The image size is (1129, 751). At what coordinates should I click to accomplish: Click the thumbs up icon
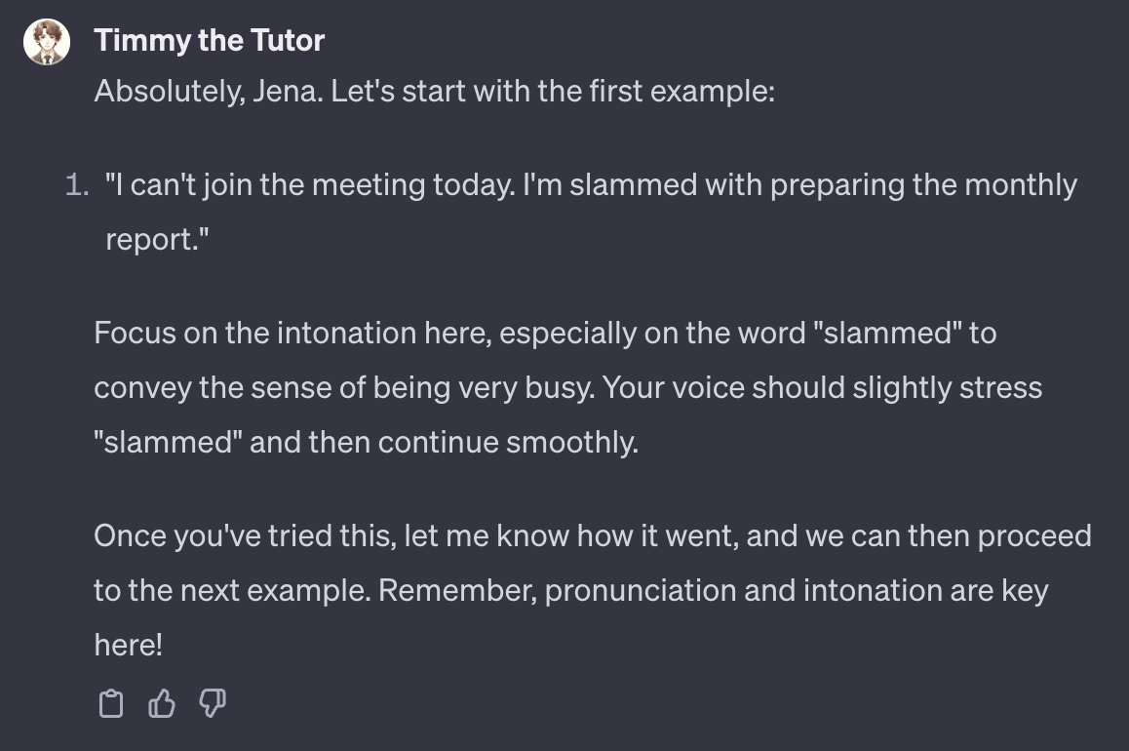pyautogui.click(x=162, y=702)
